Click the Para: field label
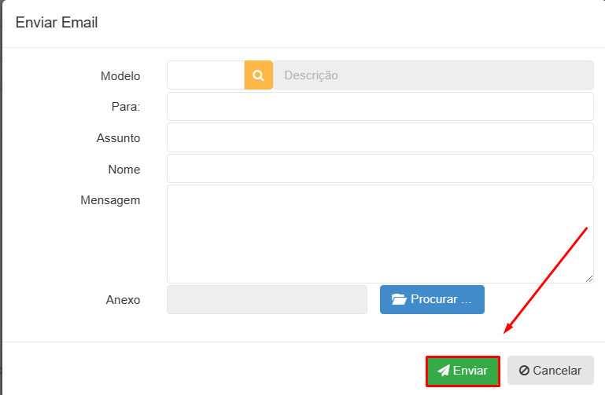Viewport: 605px width, 395px height. [x=126, y=107]
